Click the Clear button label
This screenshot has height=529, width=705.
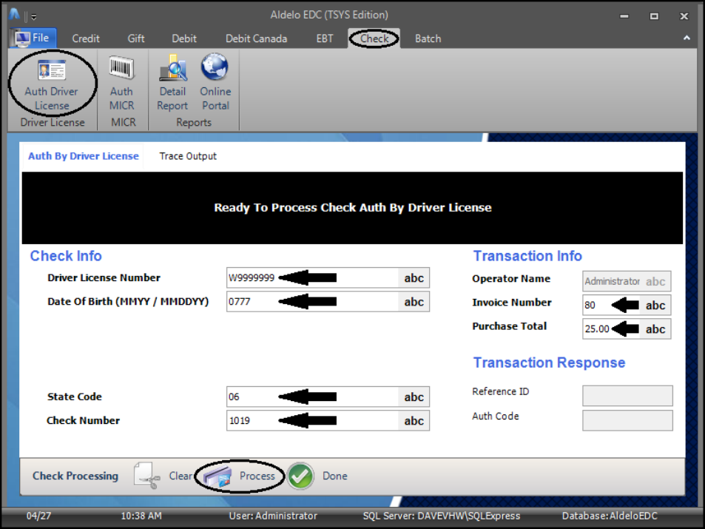coord(181,476)
